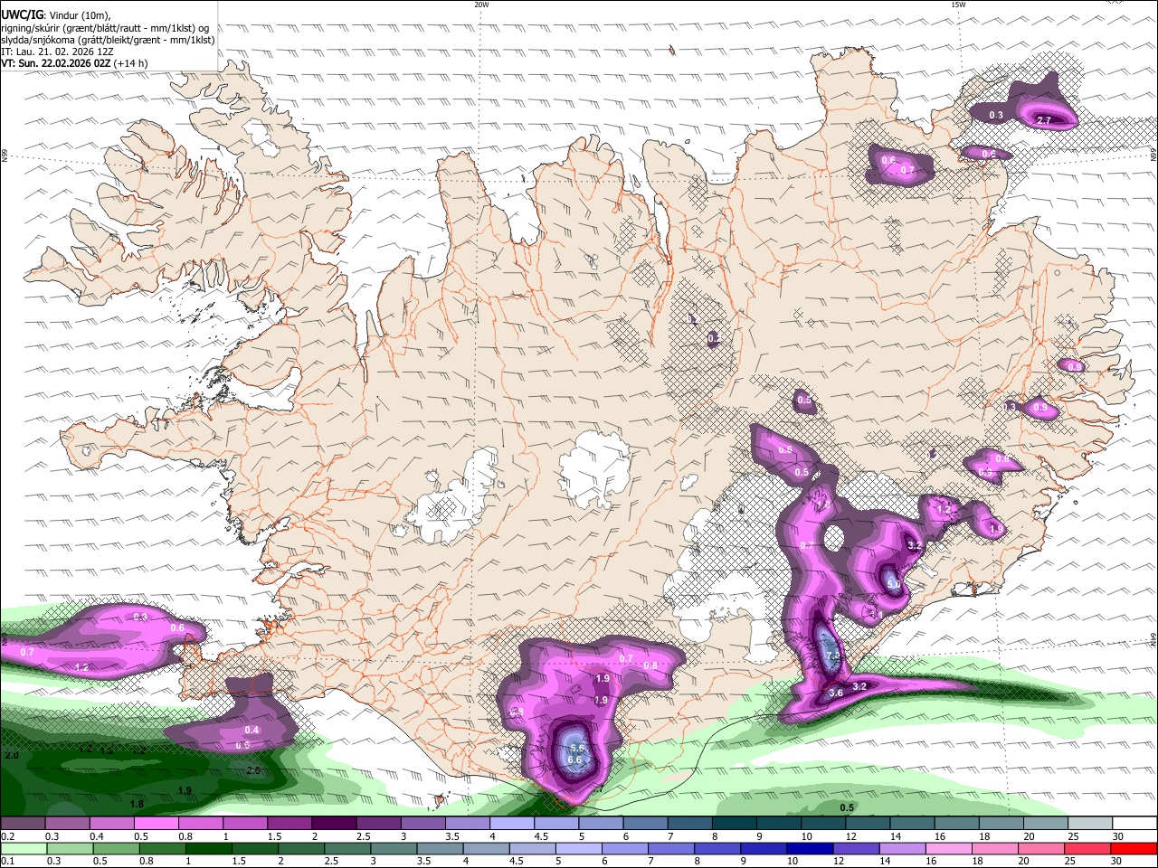Click the '(+14 h)' forecast offset text
This screenshot has height=868, width=1158.
131,63
